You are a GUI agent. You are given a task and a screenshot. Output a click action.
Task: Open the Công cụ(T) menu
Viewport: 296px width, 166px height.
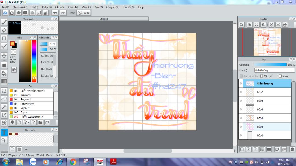point(113,7)
